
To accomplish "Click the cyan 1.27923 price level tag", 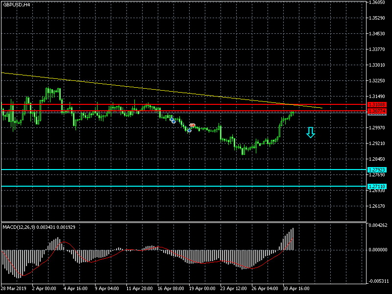I will [377, 170].
